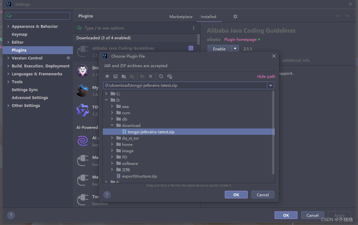358x225 pixels.
Task: Confirm plugin file with OK in dialog
Action: click(x=236, y=195)
